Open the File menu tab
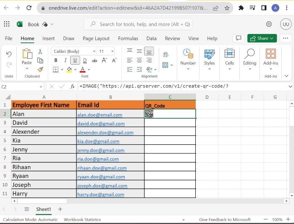 pyautogui.click(x=9, y=39)
